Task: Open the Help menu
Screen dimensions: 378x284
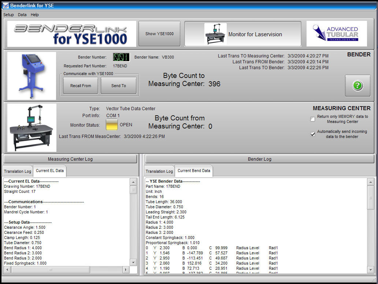Action: pyautogui.click(x=35, y=15)
